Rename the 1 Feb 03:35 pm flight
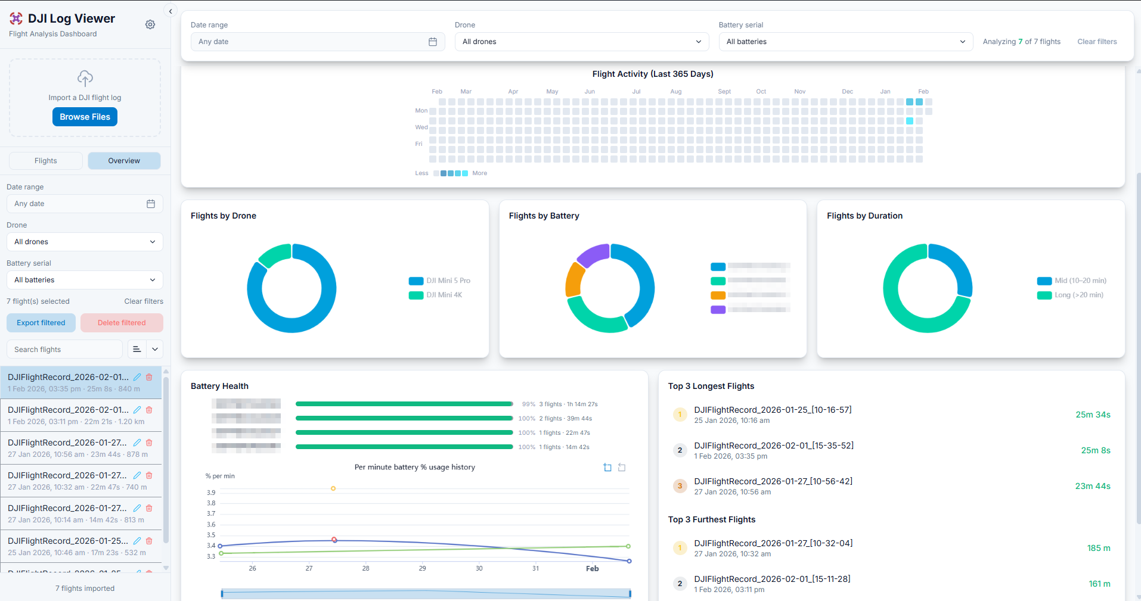Image resolution: width=1141 pixels, height=601 pixels. 137,377
